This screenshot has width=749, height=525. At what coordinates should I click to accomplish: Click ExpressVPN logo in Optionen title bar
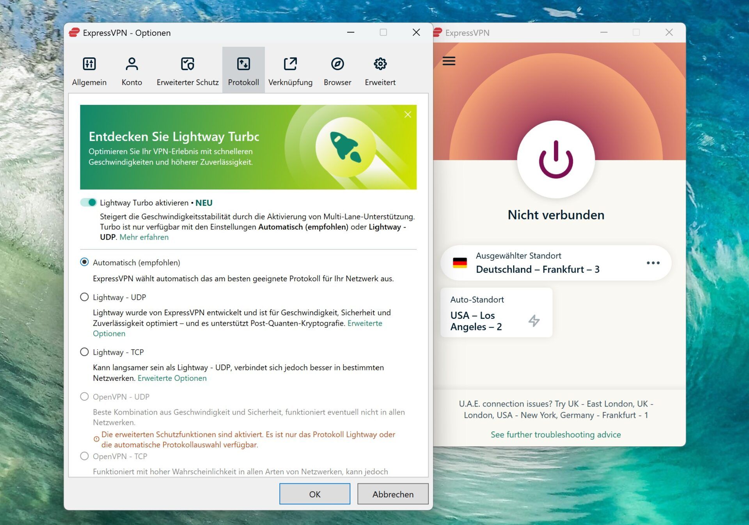pyautogui.click(x=74, y=32)
